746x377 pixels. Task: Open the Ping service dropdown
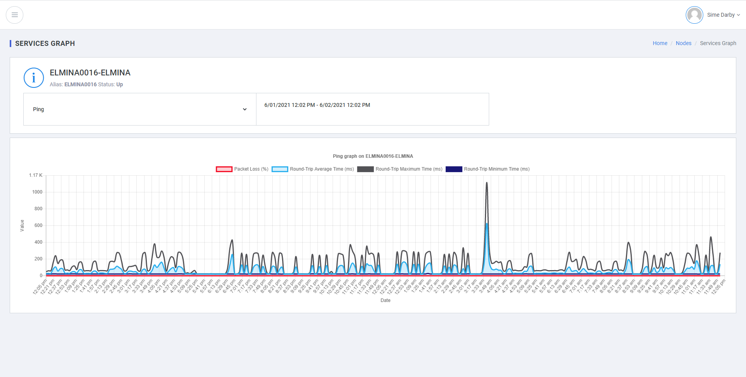click(139, 109)
